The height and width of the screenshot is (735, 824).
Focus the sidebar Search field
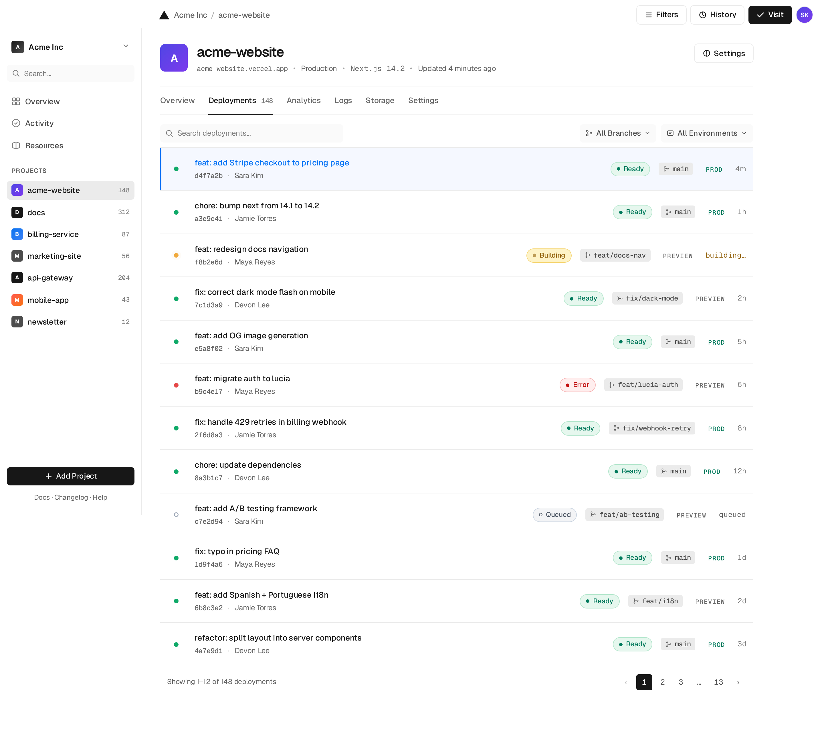[71, 74]
